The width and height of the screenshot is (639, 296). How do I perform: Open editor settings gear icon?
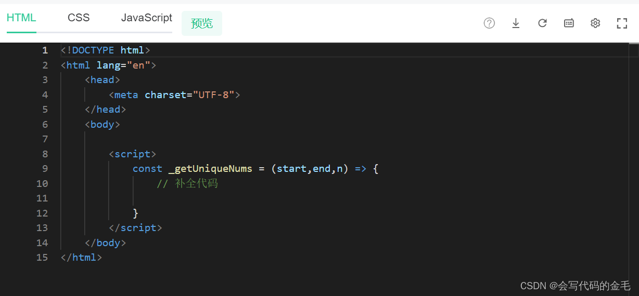click(x=595, y=23)
